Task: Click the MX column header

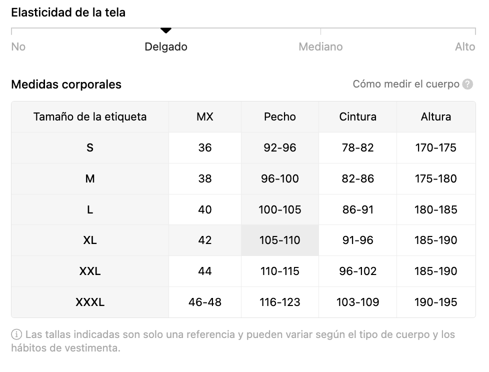Action: pos(205,116)
